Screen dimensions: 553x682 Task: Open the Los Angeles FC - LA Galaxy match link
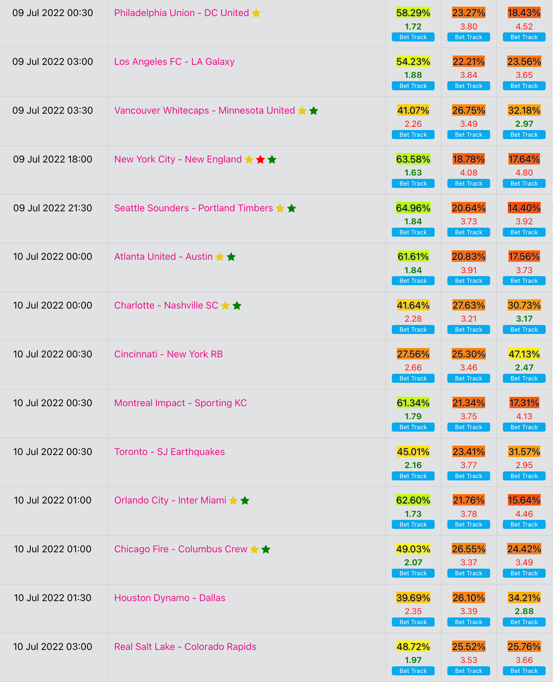174,62
